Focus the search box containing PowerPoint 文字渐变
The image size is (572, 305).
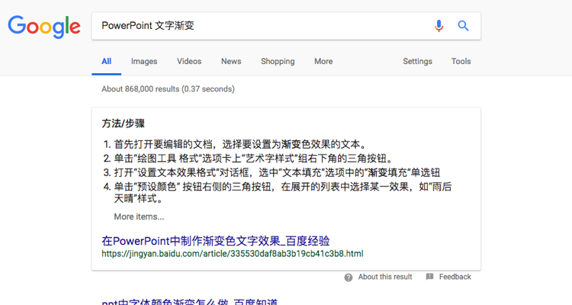tap(259, 26)
